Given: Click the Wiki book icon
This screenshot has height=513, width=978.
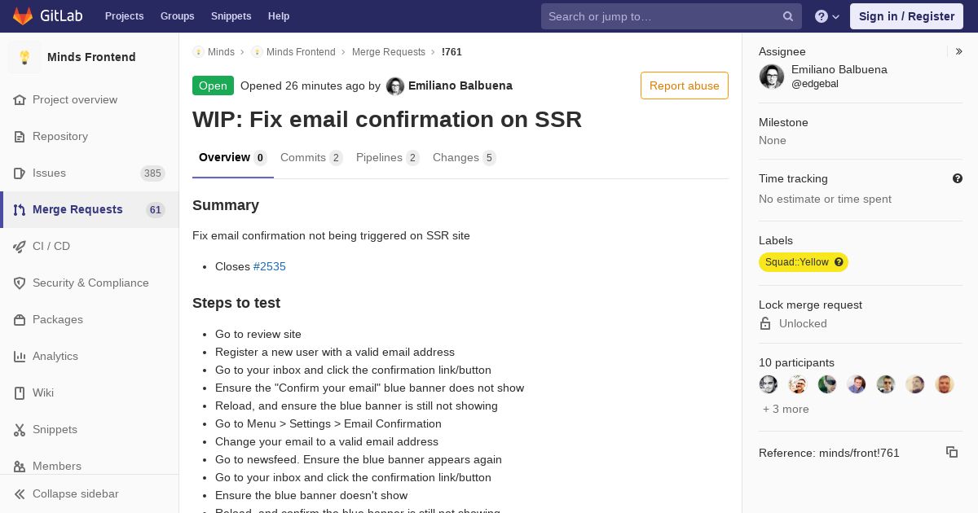Looking at the screenshot, I should [x=20, y=393].
